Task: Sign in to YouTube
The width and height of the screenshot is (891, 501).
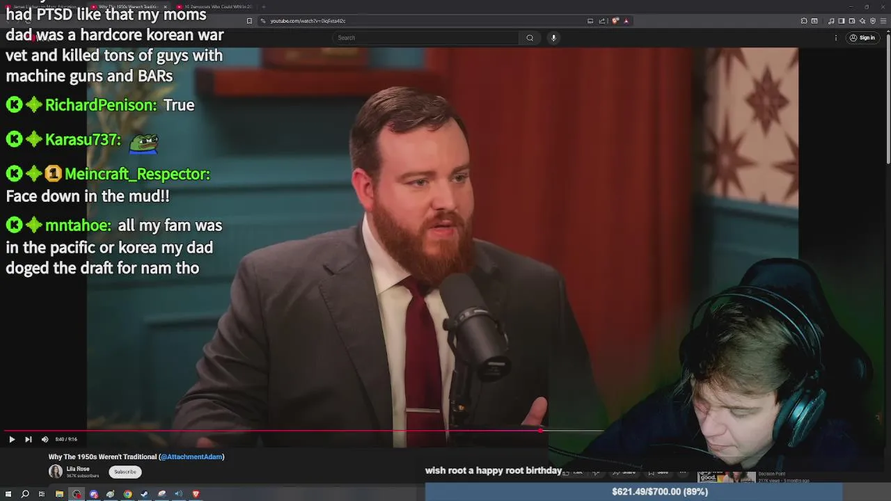Action: coord(862,38)
